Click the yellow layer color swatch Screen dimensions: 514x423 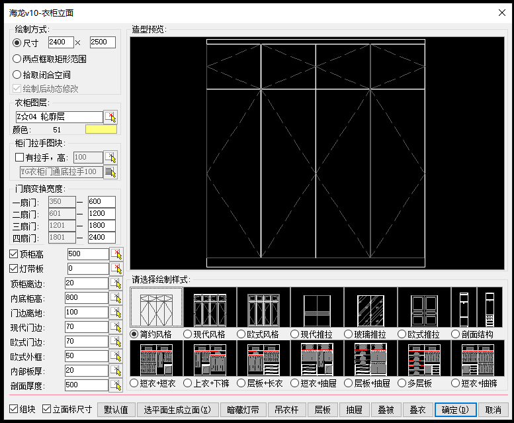click(x=101, y=130)
